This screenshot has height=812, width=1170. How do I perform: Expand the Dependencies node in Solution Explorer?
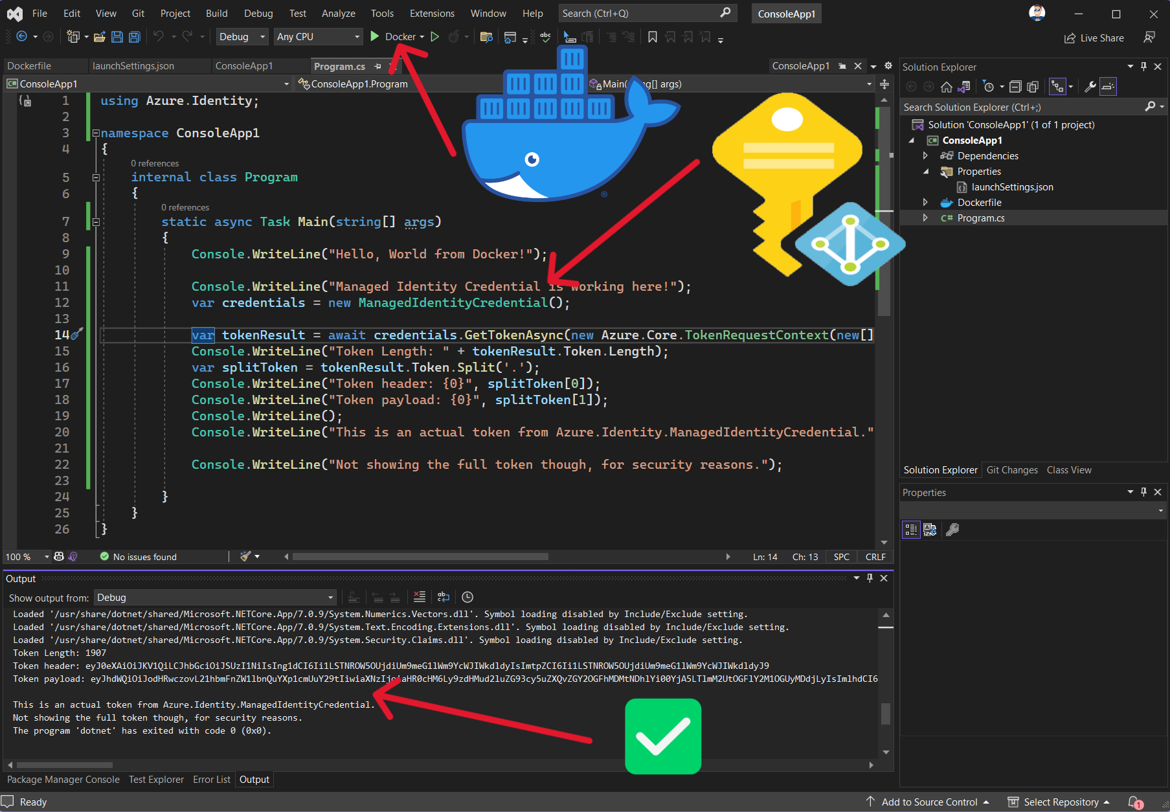click(x=925, y=156)
